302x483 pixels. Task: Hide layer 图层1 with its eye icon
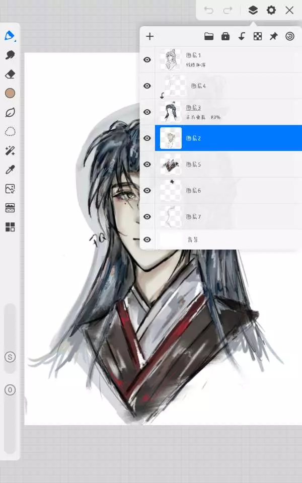coord(147,60)
